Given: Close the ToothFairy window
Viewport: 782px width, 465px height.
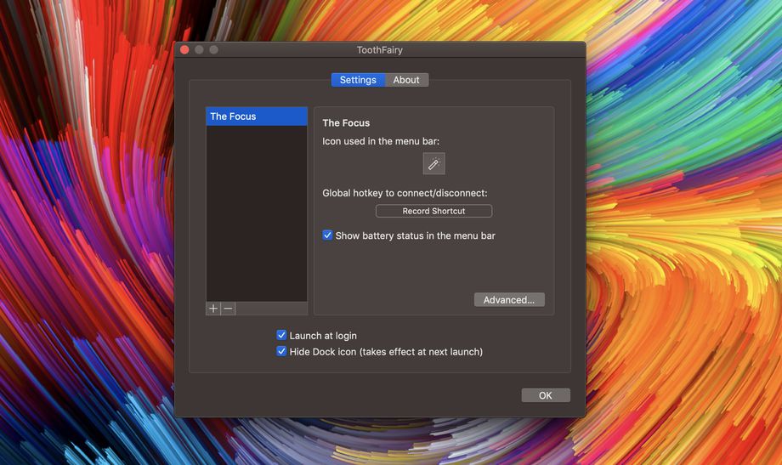Looking at the screenshot, I should click(184, 49).
